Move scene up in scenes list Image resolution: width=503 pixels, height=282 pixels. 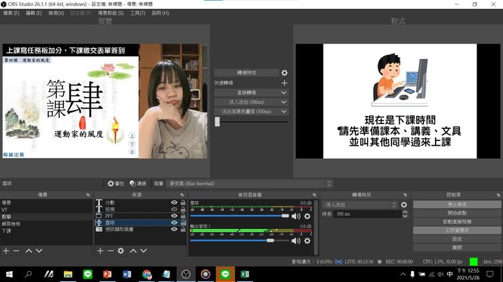click(29, 251)
